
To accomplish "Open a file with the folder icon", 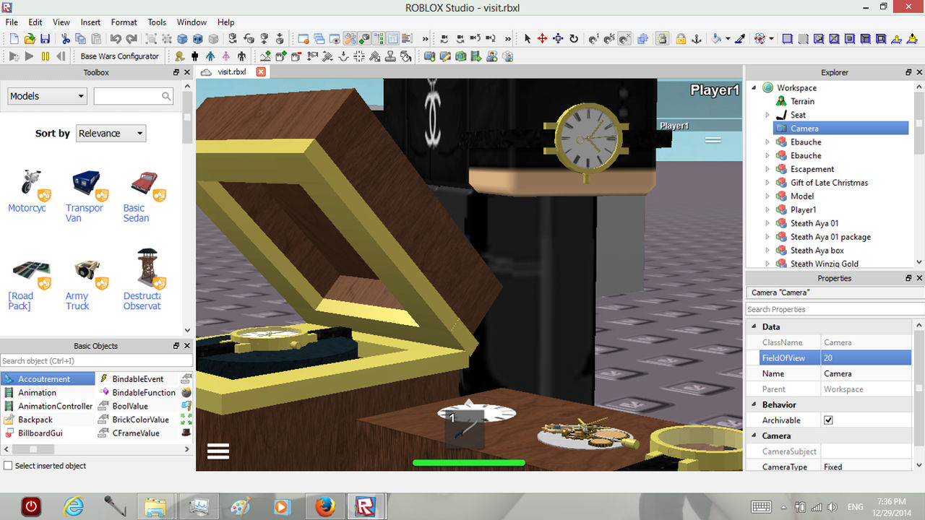I will (x=30, y=39).
